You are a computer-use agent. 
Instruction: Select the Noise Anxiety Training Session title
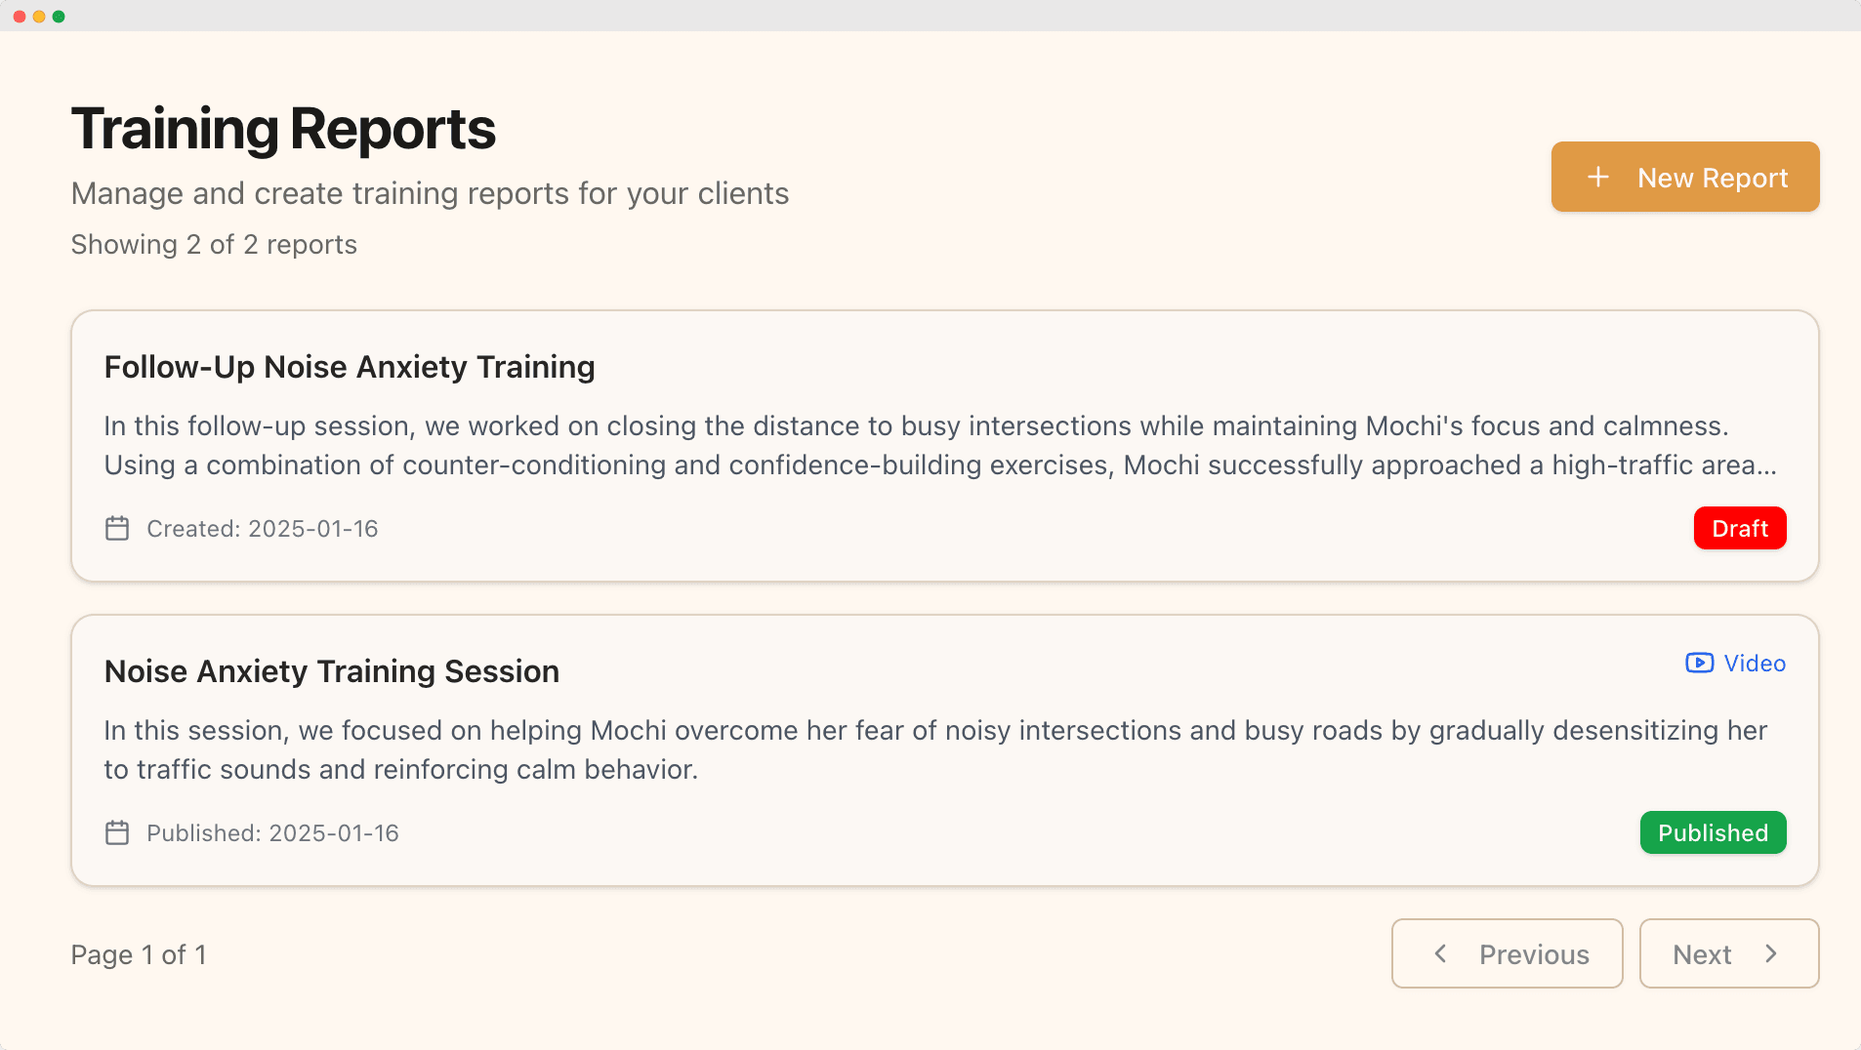point(331,671)
